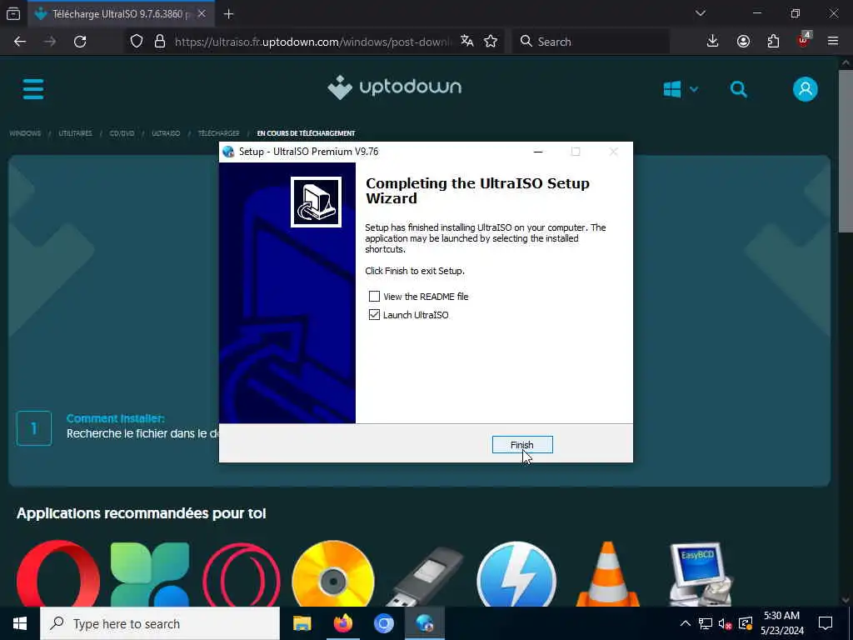Go to the ULTRAISO breadcrumb
853x640 pixels.
click(166, 133)
